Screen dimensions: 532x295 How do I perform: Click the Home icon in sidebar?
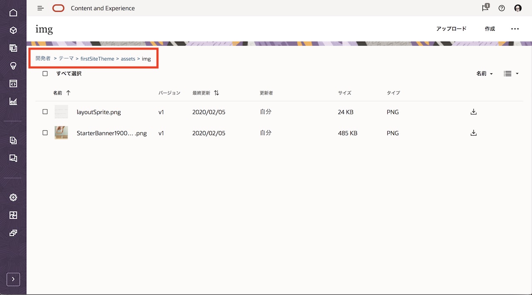(13, 12)
